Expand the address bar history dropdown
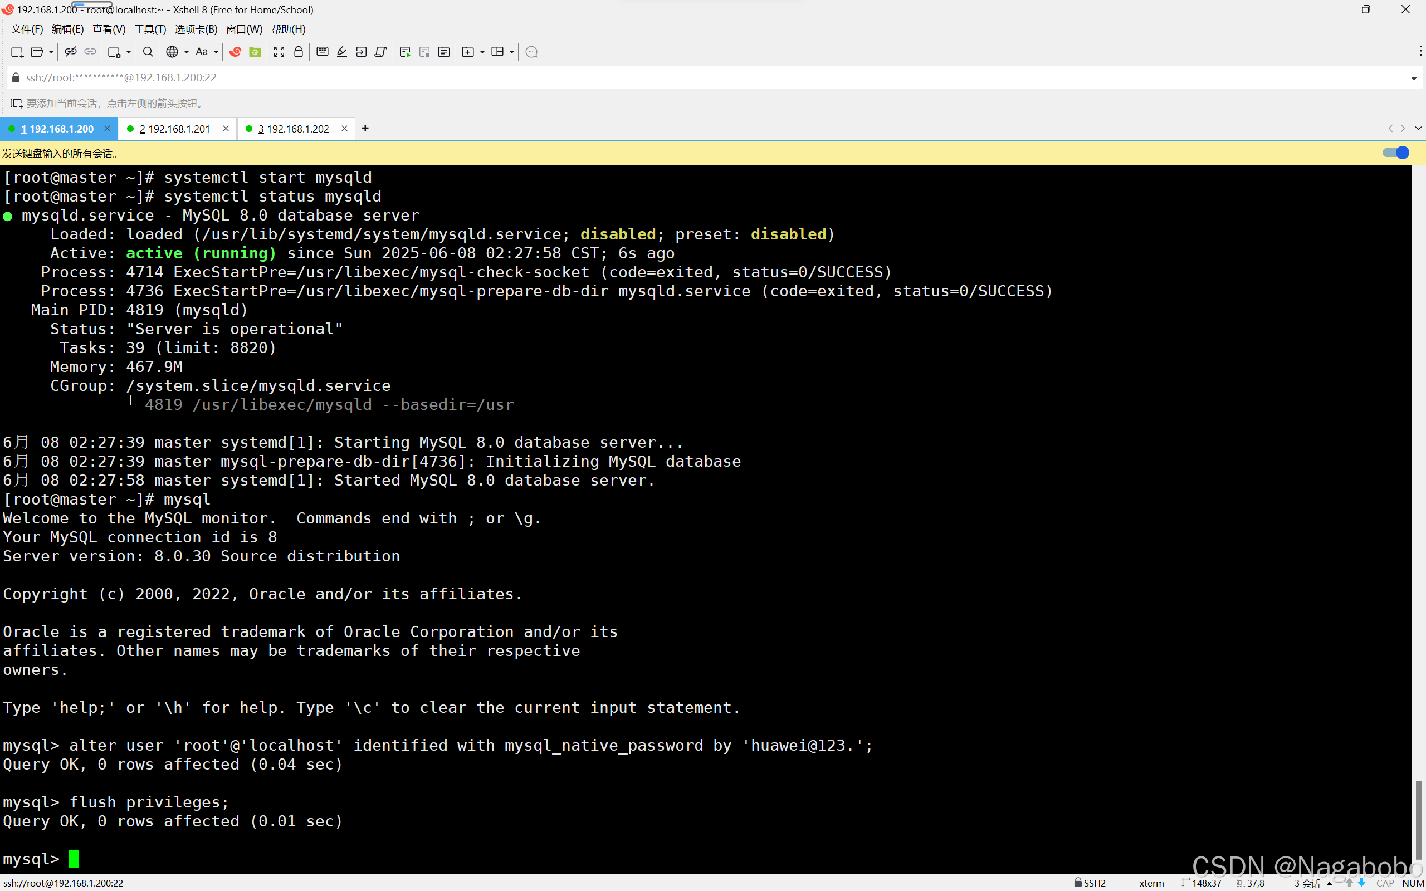Viewport: 1426px width, 891px height. 1413,78
